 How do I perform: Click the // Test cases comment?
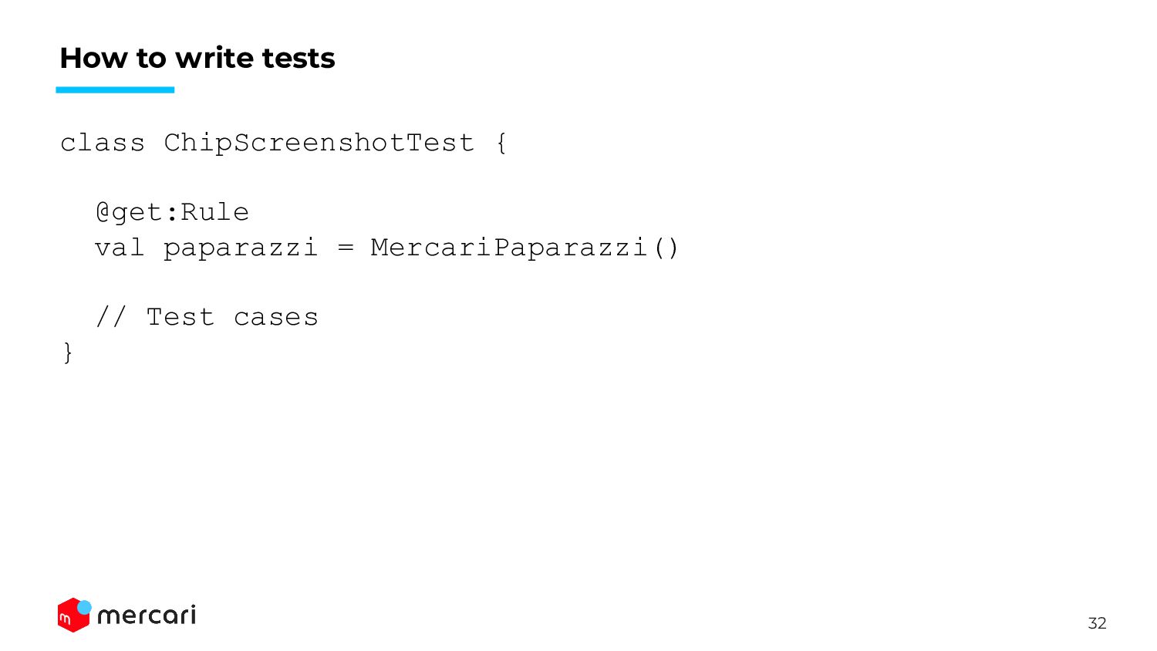207,317
